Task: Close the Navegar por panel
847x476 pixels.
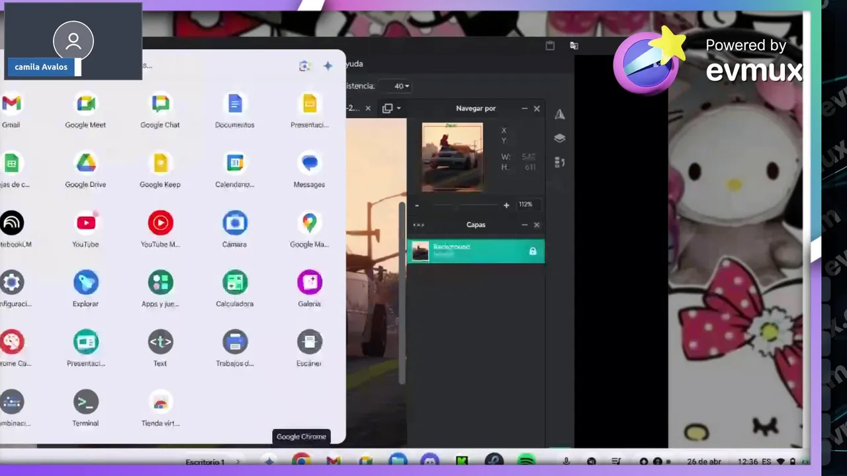Action: (x=537, y=108)
